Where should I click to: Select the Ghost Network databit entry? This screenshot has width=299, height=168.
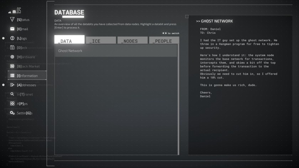(116, 51)
